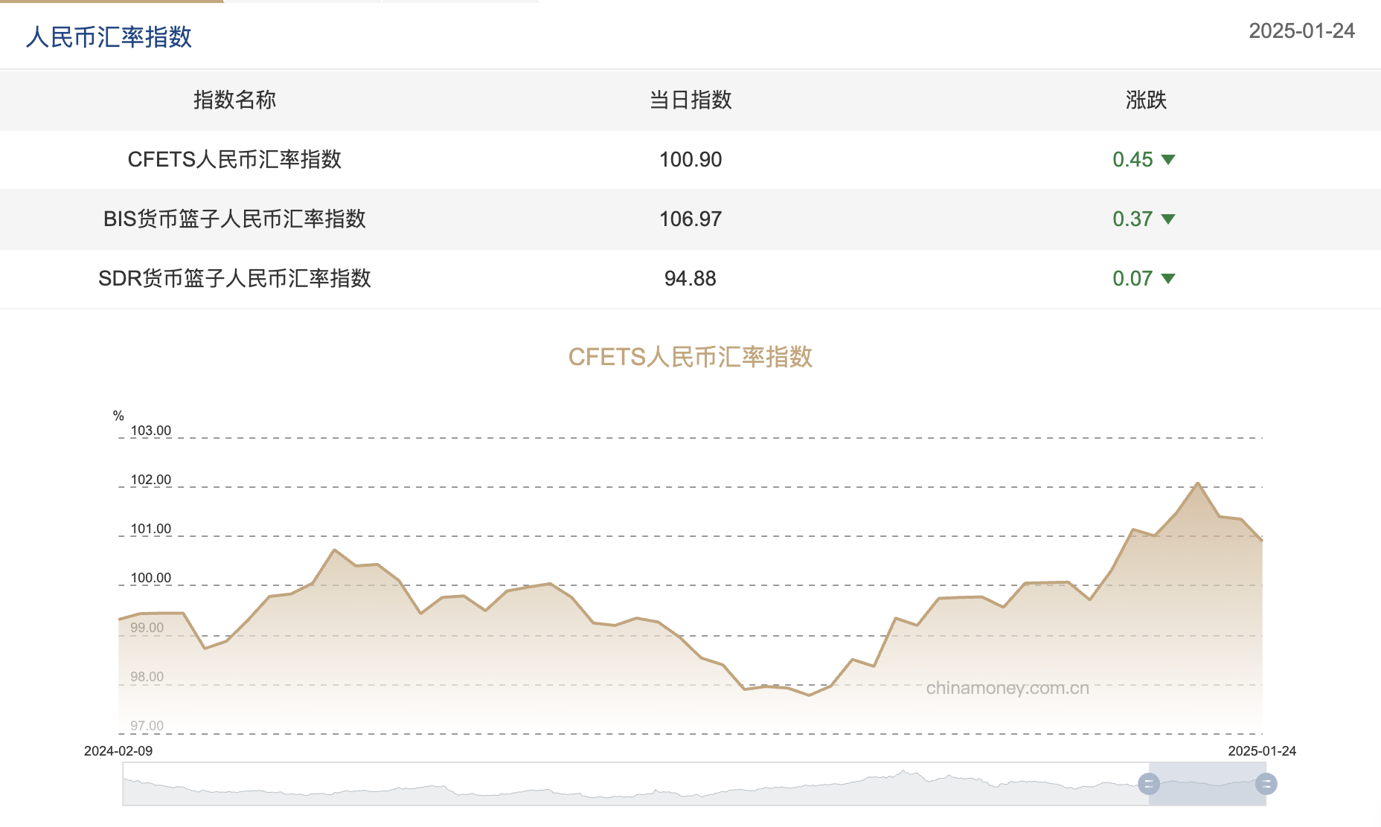1381x827 pixels.
Task: Click the 人民币汇率指数 page title
Action: [x=109, y=37]
